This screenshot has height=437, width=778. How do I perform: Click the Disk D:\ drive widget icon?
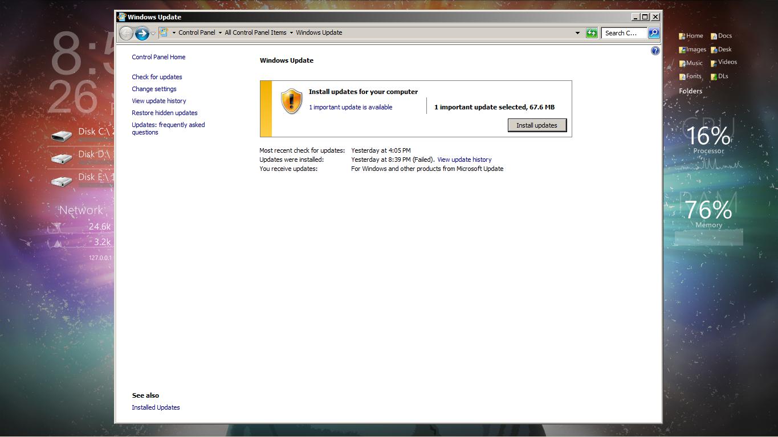pyautogui.click(x=62, y=158)
